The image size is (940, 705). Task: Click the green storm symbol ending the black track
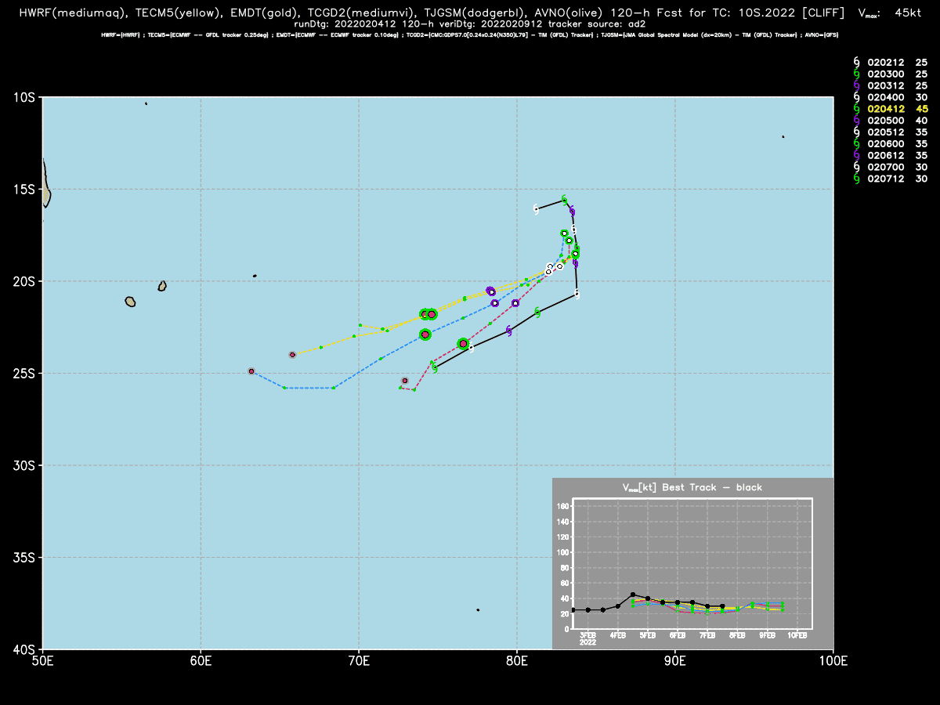[434, 367]
